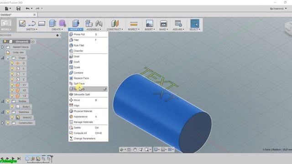Select the Line sketch tool icon

point(32,24)
